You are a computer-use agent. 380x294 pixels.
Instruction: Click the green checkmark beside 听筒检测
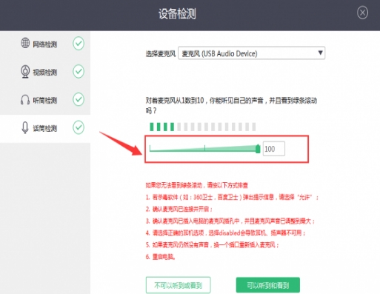79,99
